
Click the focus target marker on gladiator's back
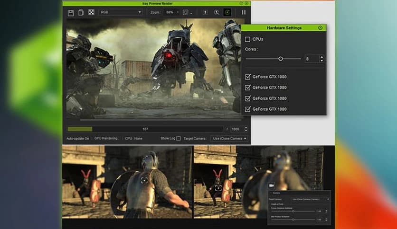coord(144,180)
